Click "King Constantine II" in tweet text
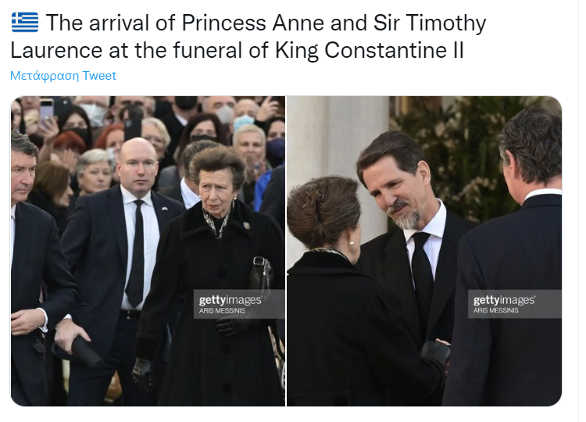The height and width of the screenshot is (422, 586). (370, 50)
